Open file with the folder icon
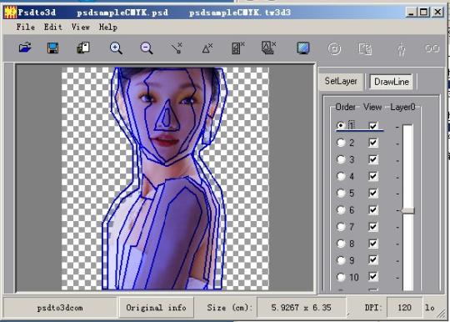The height and width of the screenshot is (322, 450). point(25,48)
